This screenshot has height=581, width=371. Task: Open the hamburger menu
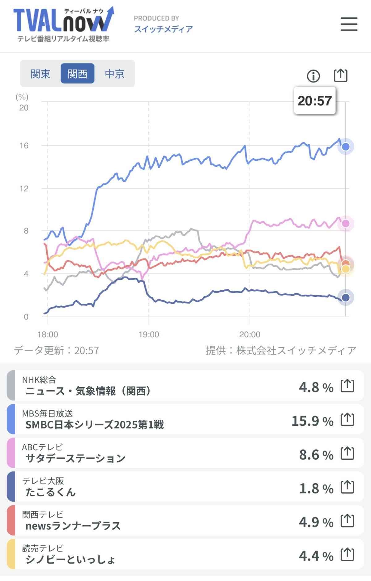[349, 24]
